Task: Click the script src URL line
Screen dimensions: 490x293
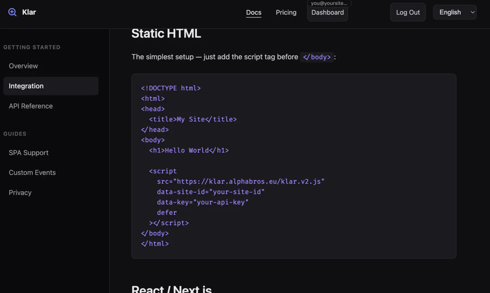Action: tap(241, 182)
